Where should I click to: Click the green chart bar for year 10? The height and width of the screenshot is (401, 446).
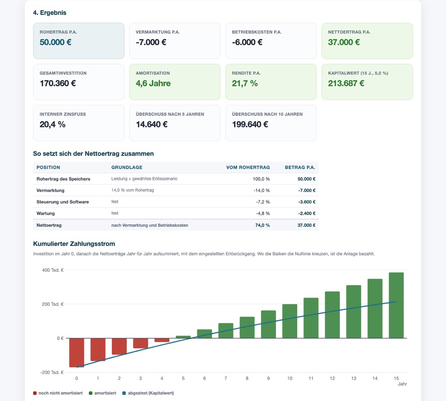(289, 321)
